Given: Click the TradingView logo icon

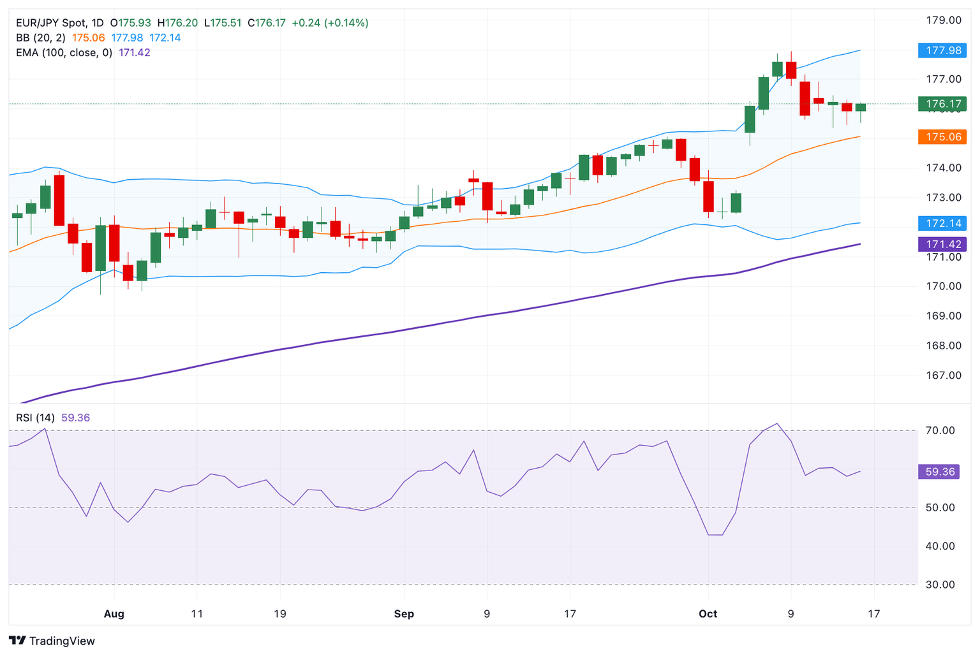Looking at the screenshot, I should (17, 641).
